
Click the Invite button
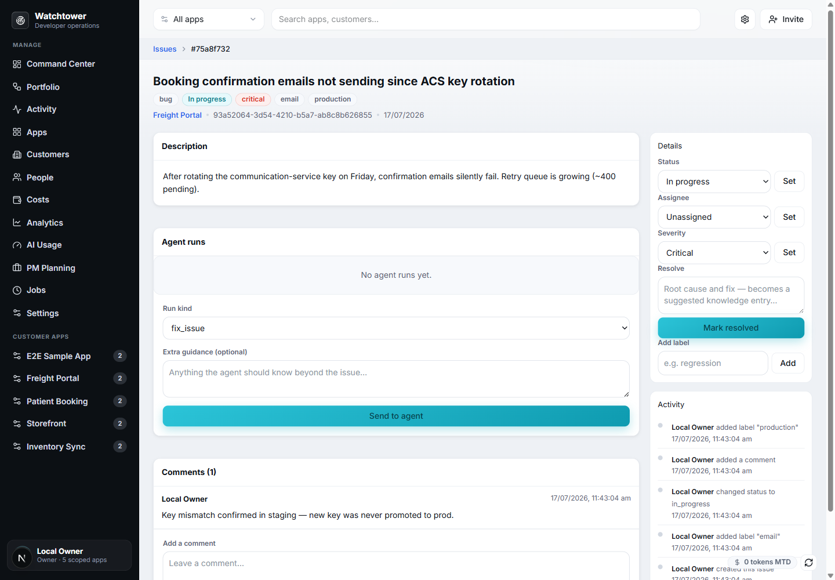[x=786, y=19]
